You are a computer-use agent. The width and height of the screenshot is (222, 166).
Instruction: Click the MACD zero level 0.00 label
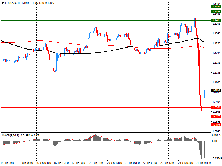215,141
